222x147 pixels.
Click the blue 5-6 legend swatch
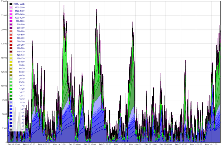(11, 113)
